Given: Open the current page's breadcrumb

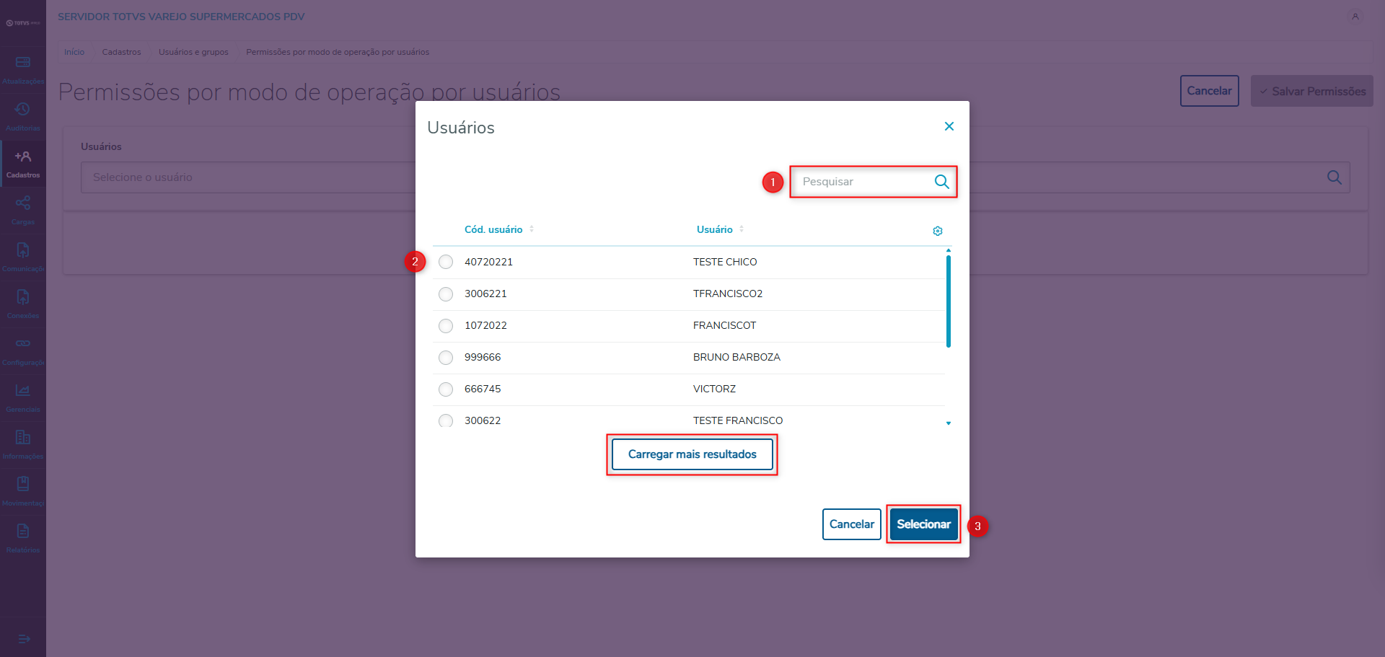Looking at the screenshot, I should (x=338, y=52).
